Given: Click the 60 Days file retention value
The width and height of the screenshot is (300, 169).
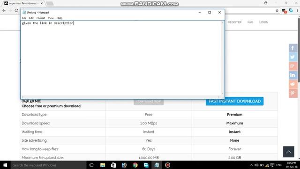Looking at the screenshot, I should click(x=149, y=149).
